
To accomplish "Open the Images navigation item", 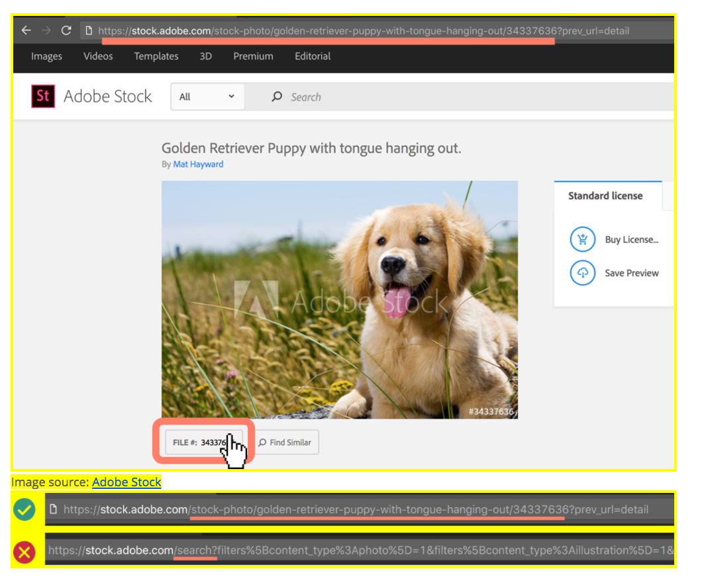I will click(x=46, y=56).
